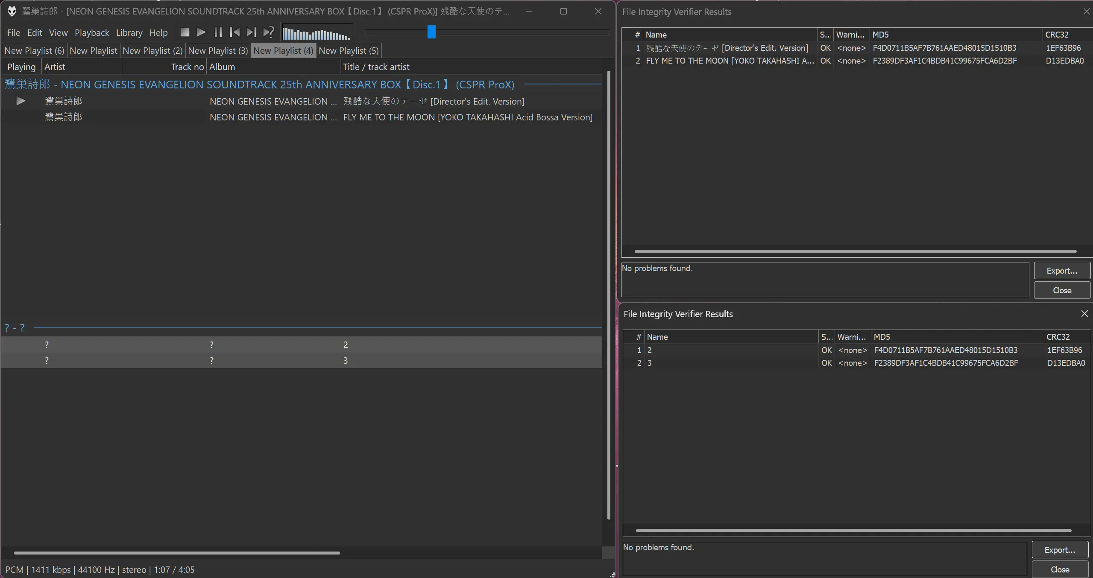Viewport: 1093px width, 578px height.
Task: Click the lower verifier horizontal scrollbar
Action: click(853, 530)
